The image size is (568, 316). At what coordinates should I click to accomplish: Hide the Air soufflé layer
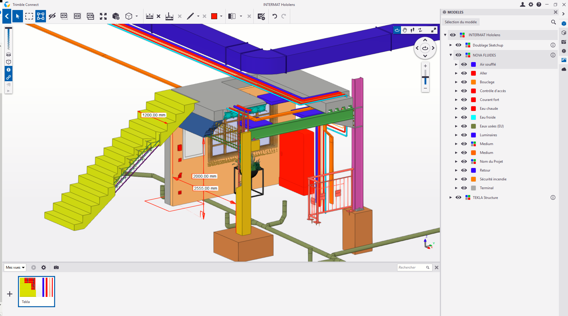coord(464,64)
